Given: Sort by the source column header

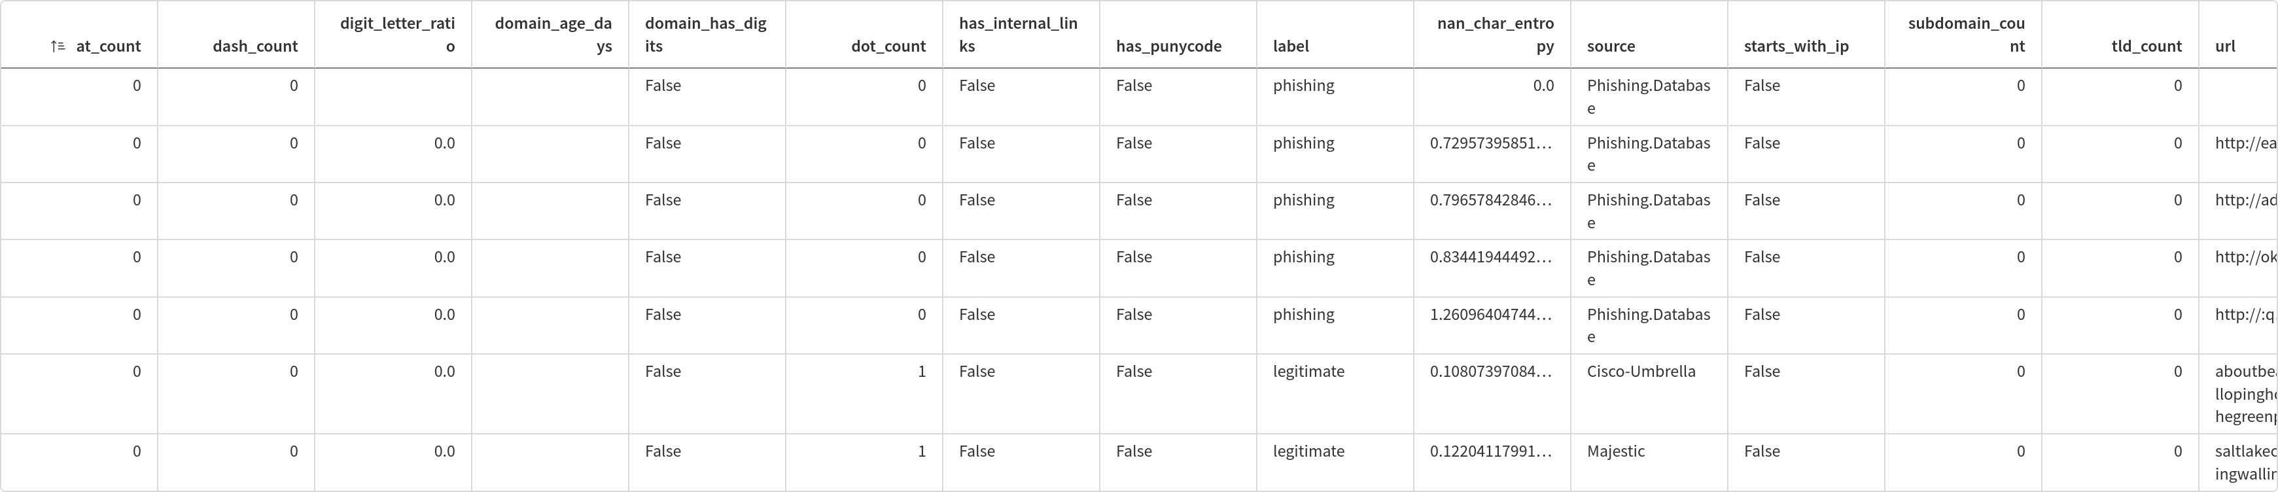Looking at the screenshot, I should [1611, 46].
